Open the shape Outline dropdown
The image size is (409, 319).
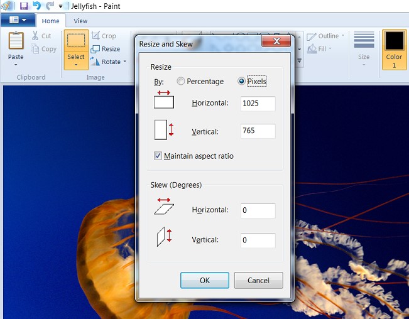coord(325,36)
